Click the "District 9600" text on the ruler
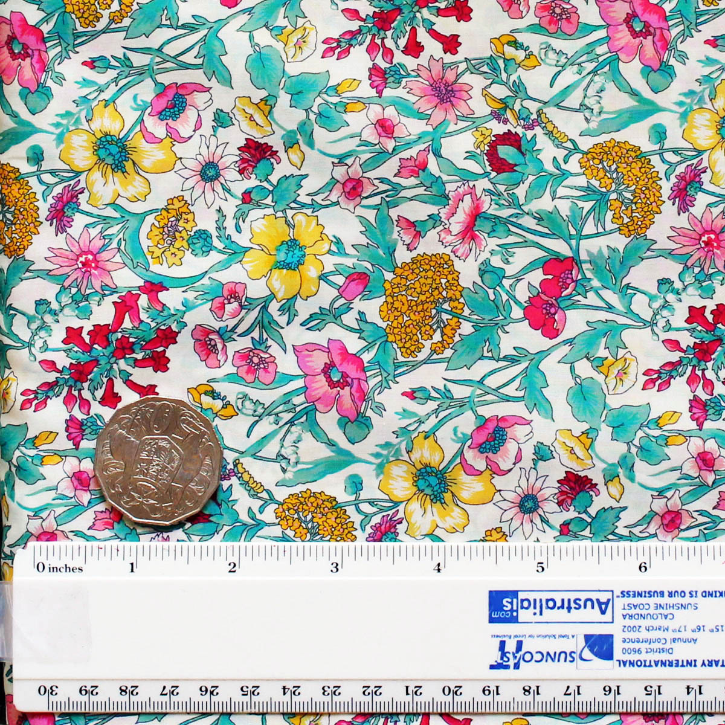Image resolution: width=725 pixels, height=725 pixels. pos(646,651)
